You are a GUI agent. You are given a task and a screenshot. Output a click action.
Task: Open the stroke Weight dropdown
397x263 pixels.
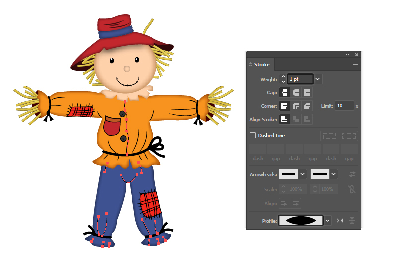318,79
